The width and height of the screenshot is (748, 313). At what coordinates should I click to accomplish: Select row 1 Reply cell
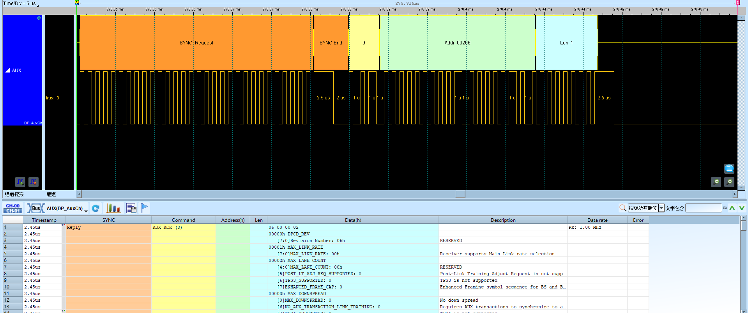108,227
